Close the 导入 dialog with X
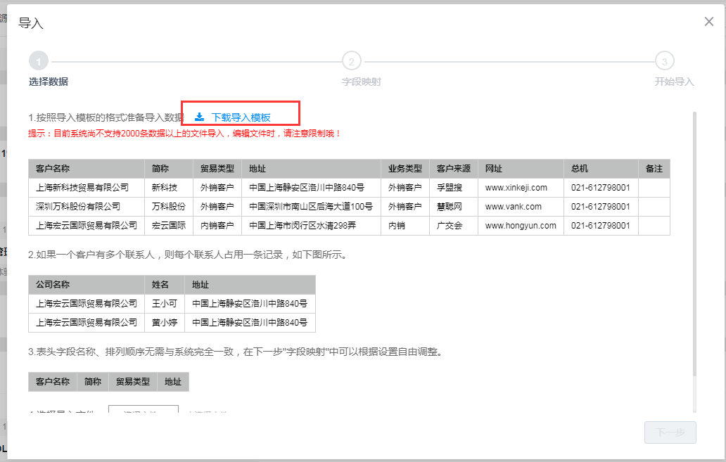The height and width of the screenshot is (462, 726). pyautogui.click(x=709, y=22)
